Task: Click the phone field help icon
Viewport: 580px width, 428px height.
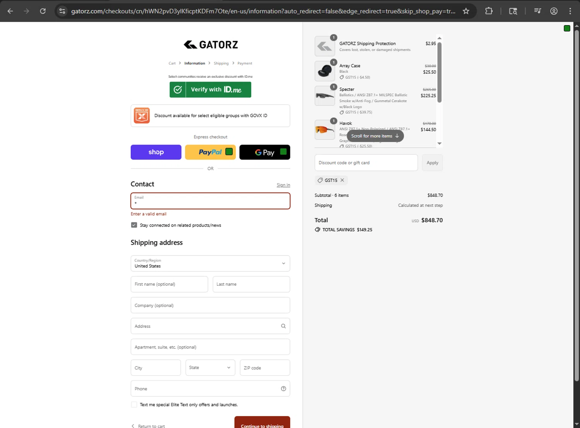Action: (283, 389)
